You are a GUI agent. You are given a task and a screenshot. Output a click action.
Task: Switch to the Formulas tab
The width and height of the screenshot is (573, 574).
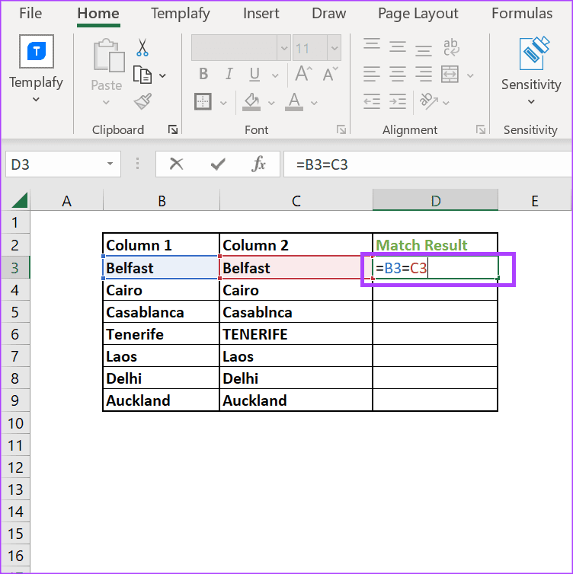(522, 14)
